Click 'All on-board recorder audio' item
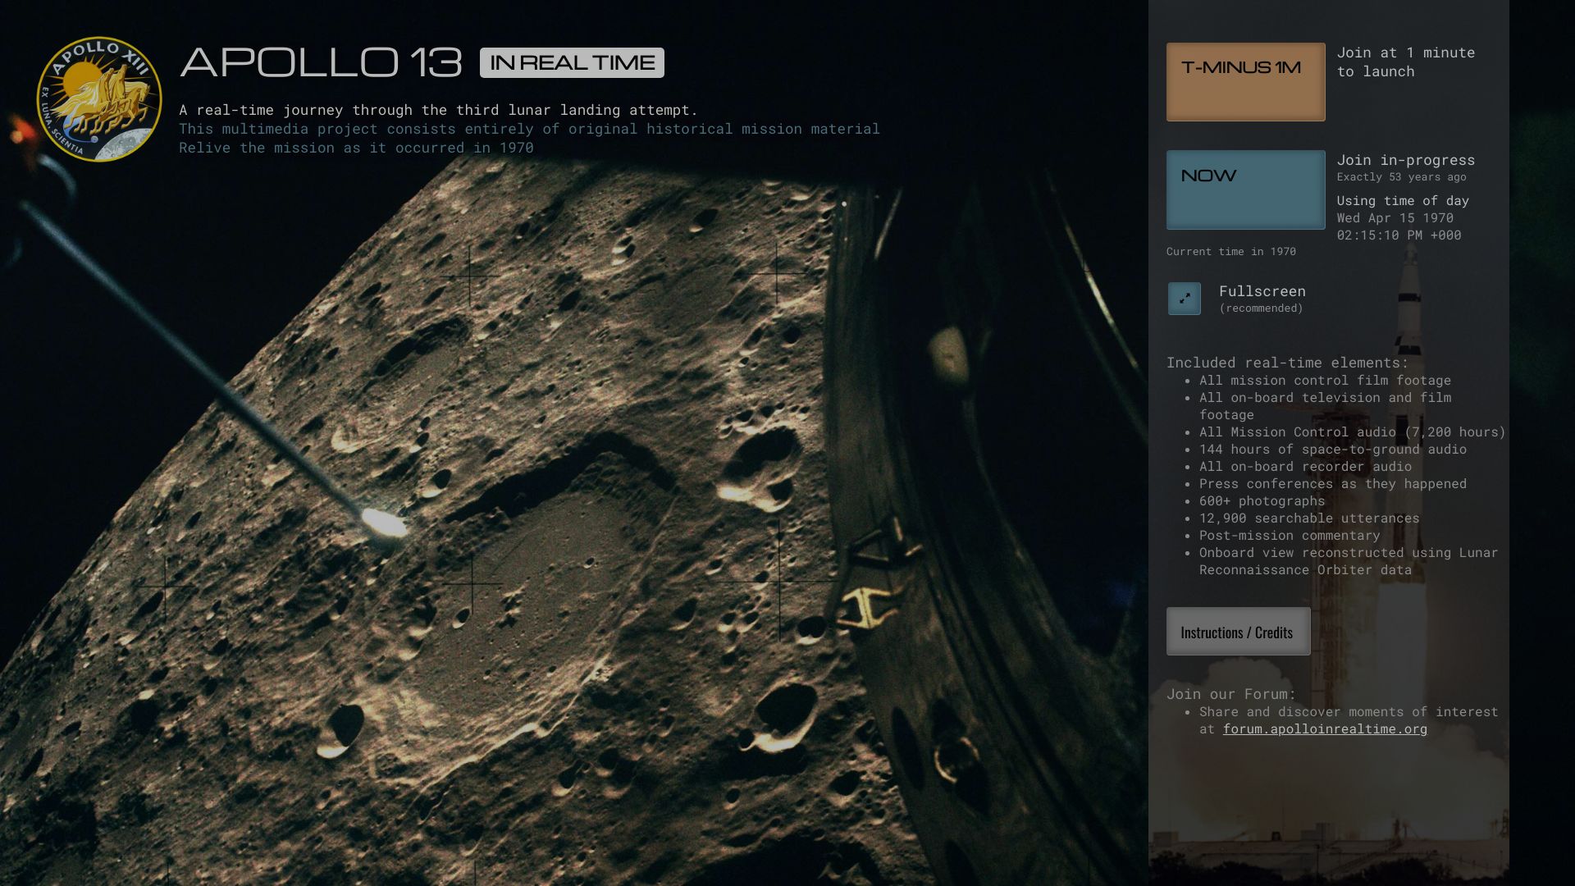This screenshot has width=1575, height=886. [1306, 467]
